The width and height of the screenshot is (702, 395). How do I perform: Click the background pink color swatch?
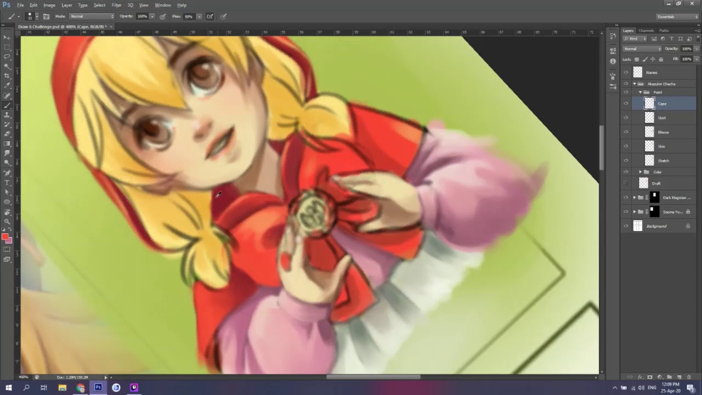click(x=10, y=241)
